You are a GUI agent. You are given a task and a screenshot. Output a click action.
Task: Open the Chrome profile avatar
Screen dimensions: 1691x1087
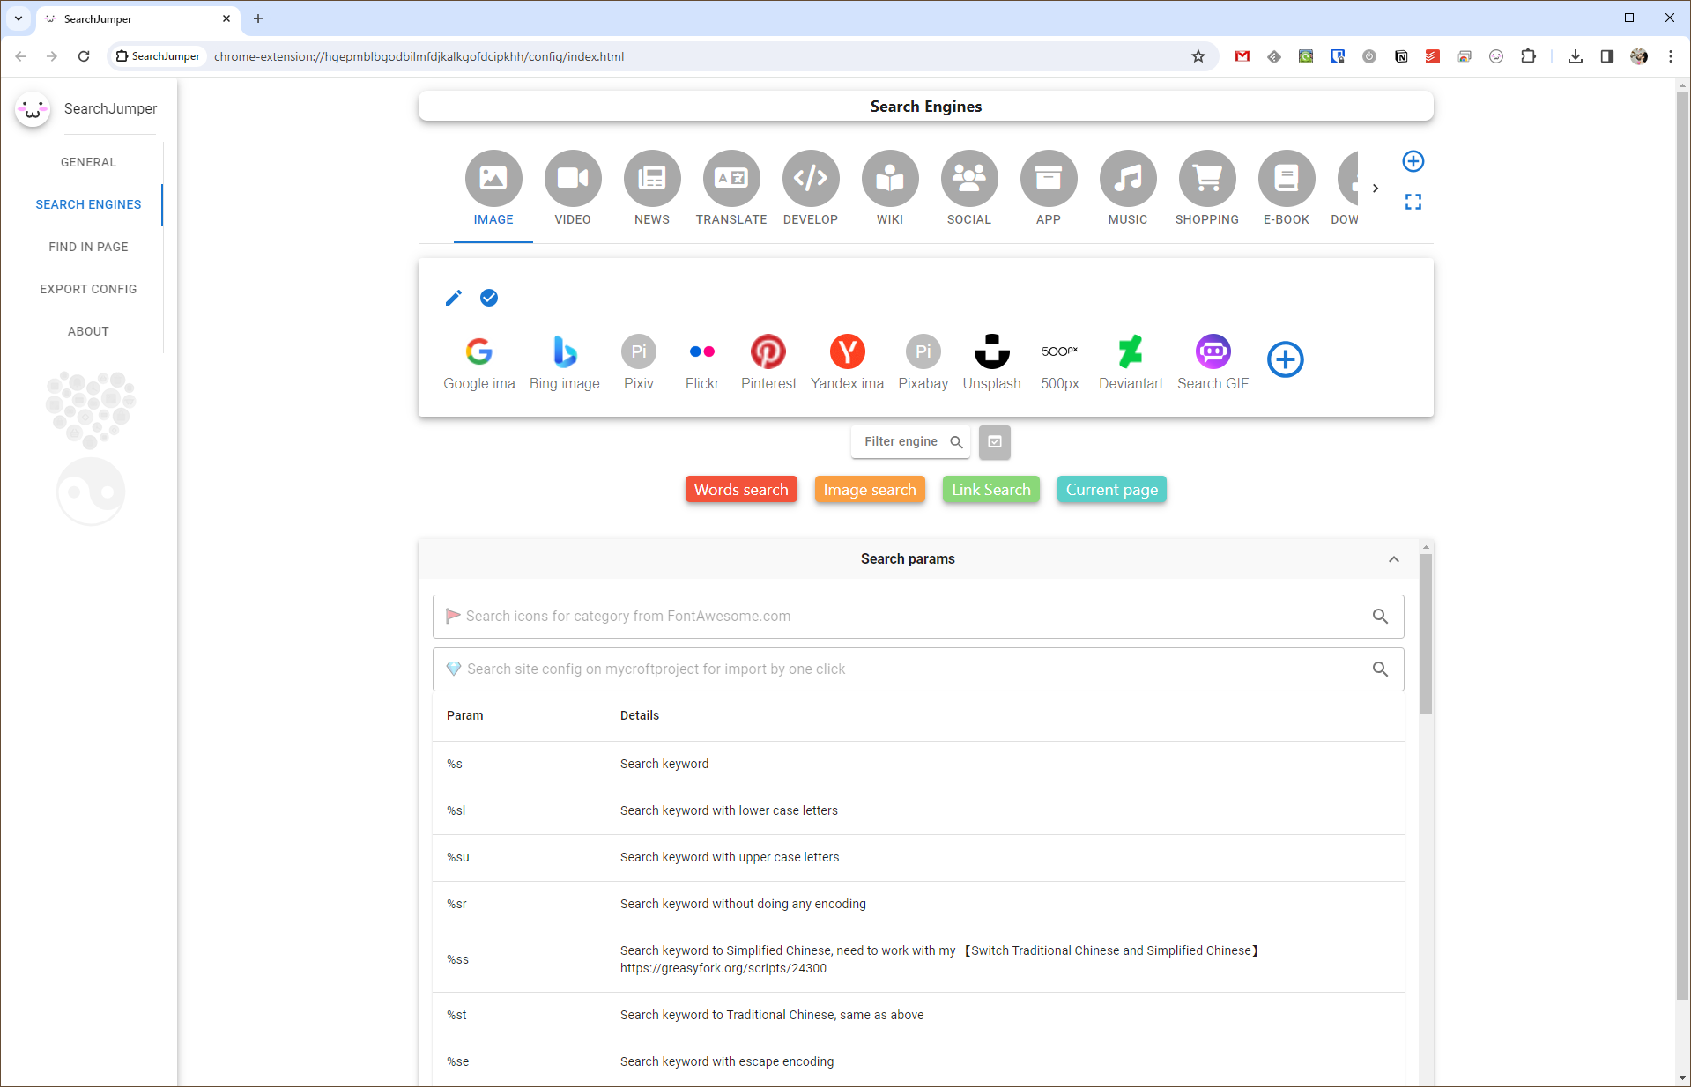(1639, 56)
